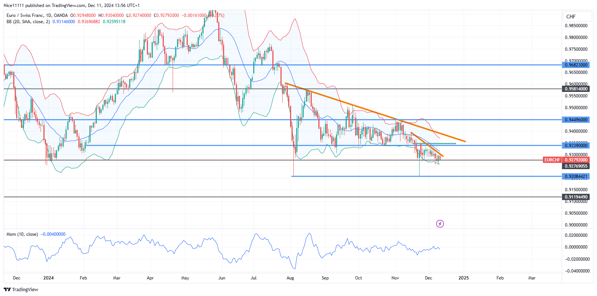Select the 0.94496000 price level label

pos(576,120)
